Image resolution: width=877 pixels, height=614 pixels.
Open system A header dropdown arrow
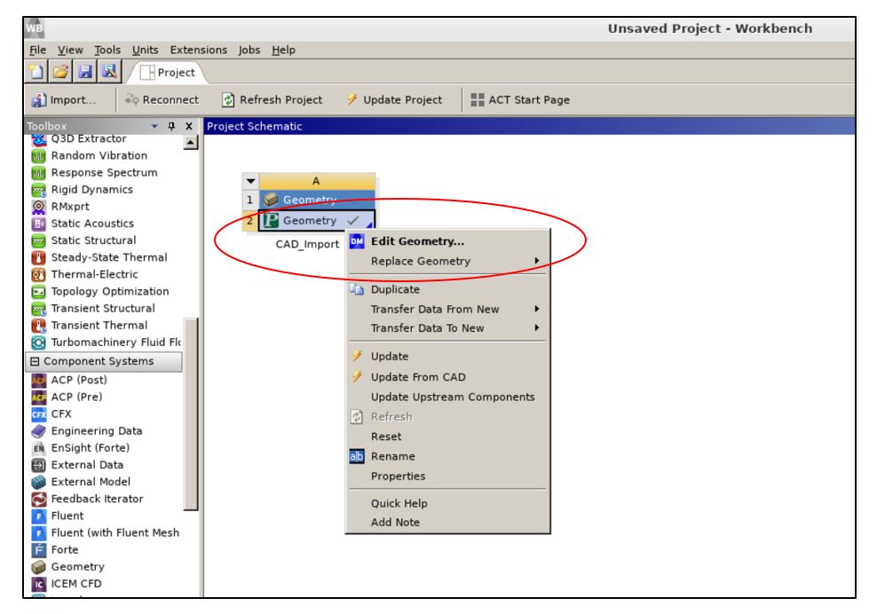click(x=250, y=181)
